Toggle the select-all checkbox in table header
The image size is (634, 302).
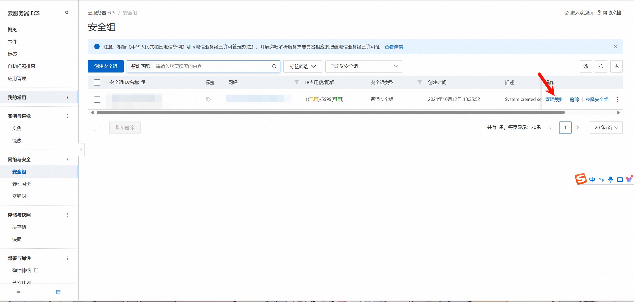(97, 82)
